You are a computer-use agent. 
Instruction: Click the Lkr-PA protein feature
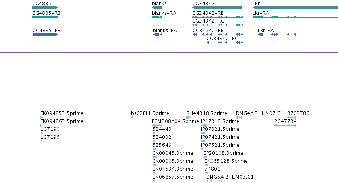[276, 35]
